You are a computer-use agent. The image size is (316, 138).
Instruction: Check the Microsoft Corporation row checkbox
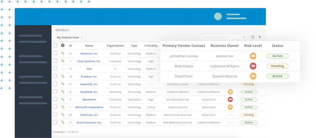click(x=55, y=107)
